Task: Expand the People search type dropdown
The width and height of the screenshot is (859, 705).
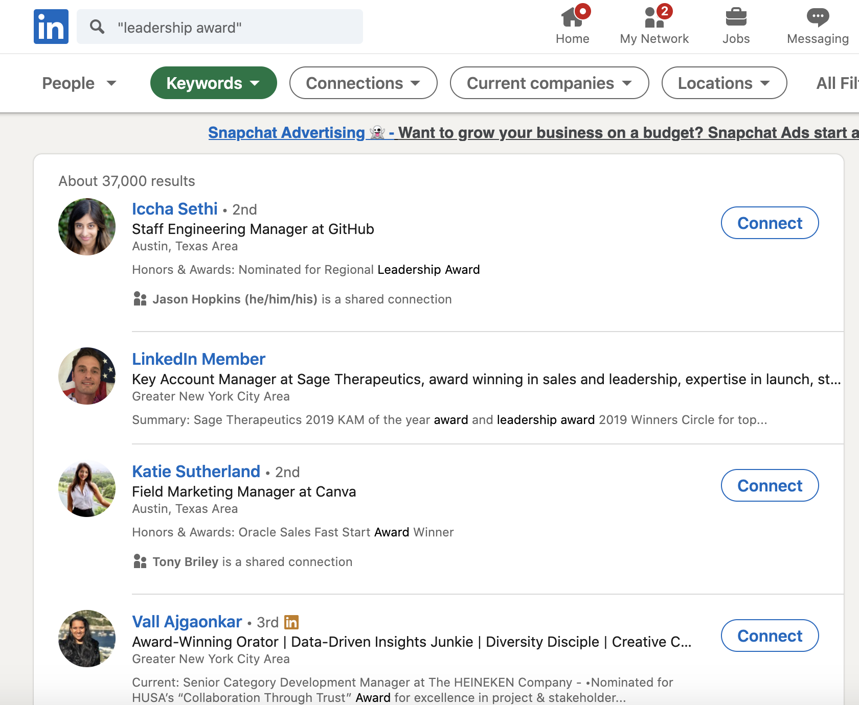Action: pos(79,83)
